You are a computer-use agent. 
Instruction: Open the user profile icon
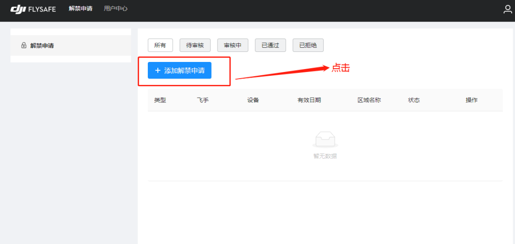[508, 9]
